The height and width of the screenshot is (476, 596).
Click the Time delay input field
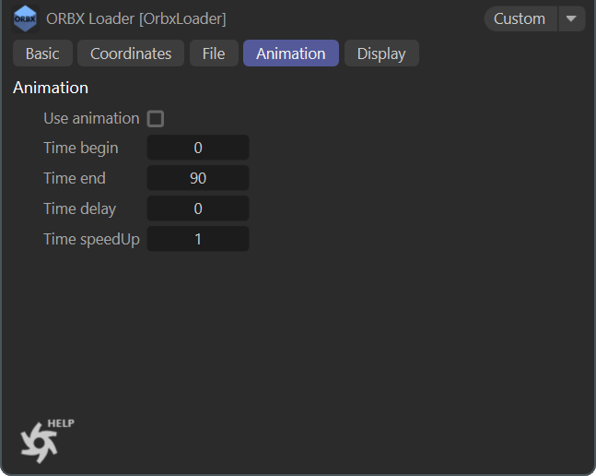[198, 208]
